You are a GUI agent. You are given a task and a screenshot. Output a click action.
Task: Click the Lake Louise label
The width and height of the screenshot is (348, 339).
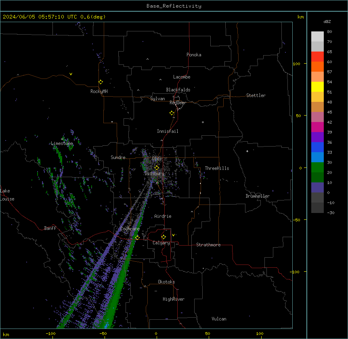pyautogui.click(x=7, y=195)
